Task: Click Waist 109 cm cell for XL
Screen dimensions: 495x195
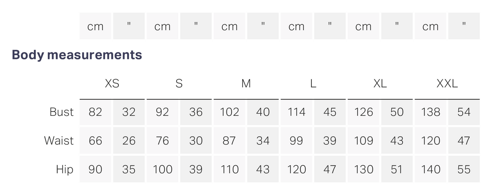Action: pos(363,141)
